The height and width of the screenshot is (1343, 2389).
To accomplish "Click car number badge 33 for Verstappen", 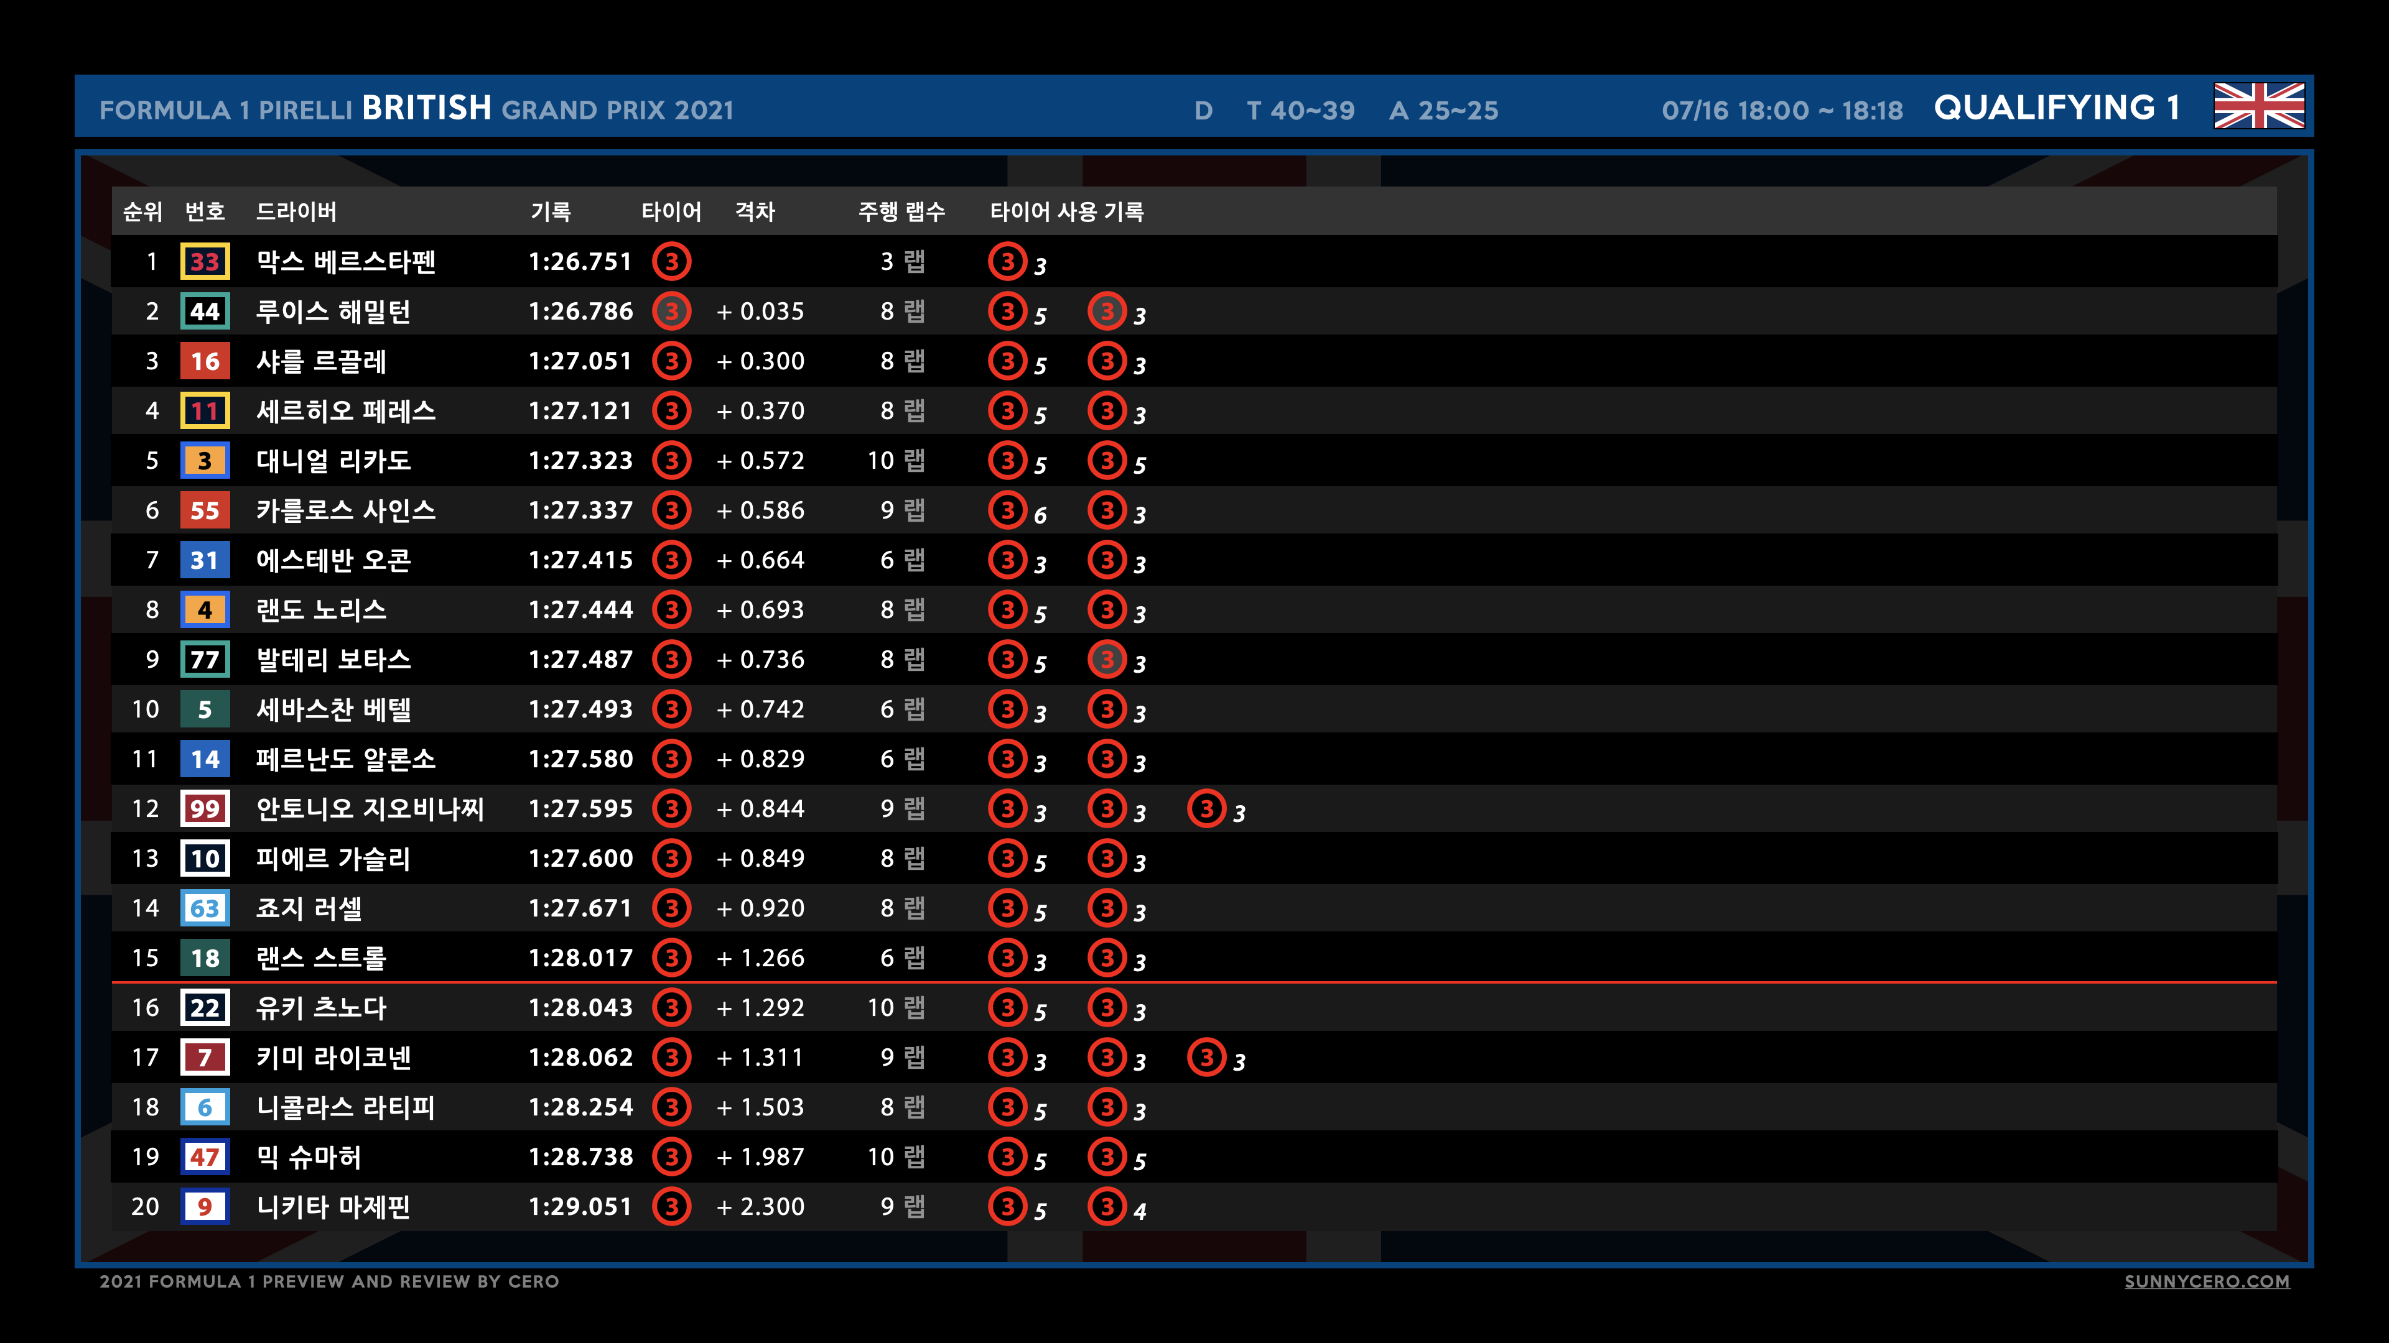I will point(205,261).
